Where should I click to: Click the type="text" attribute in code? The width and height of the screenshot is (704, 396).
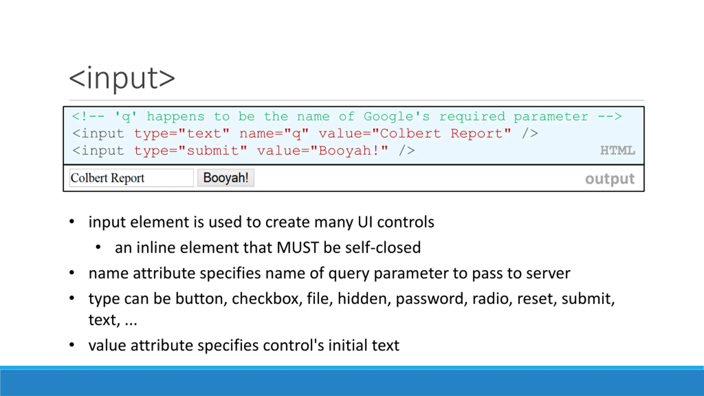(x=182, y=134)
